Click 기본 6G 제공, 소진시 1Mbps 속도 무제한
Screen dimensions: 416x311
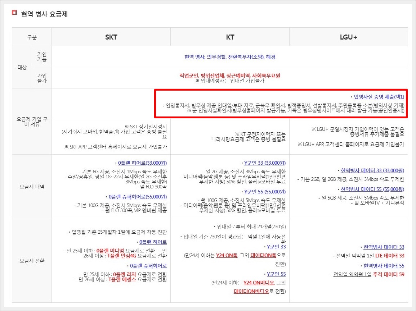[123, 171]
